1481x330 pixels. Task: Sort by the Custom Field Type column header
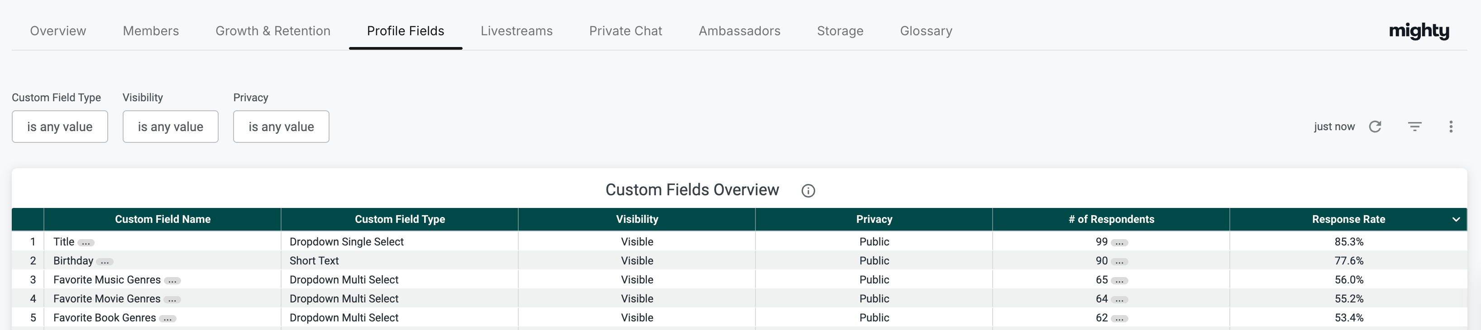[400, 219]
